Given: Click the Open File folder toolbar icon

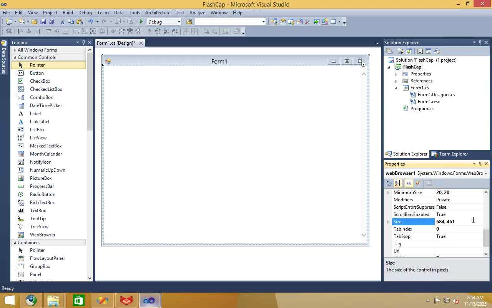Looking at the screenshot, I should tap(35, 22).
